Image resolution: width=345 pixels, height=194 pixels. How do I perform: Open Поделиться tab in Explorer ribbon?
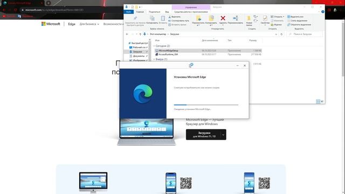coord(155,12)
